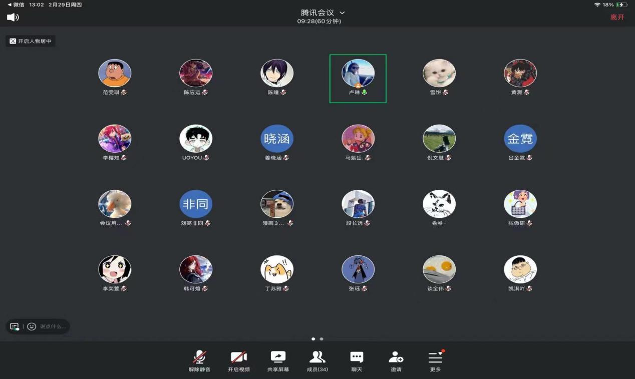Viewport: 635px width, 379px height.
Task: Go to second page dot indicator
Action: pos(322,339)
